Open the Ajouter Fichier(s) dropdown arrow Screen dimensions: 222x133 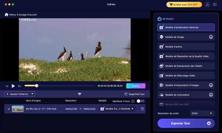tap(32, 94)
